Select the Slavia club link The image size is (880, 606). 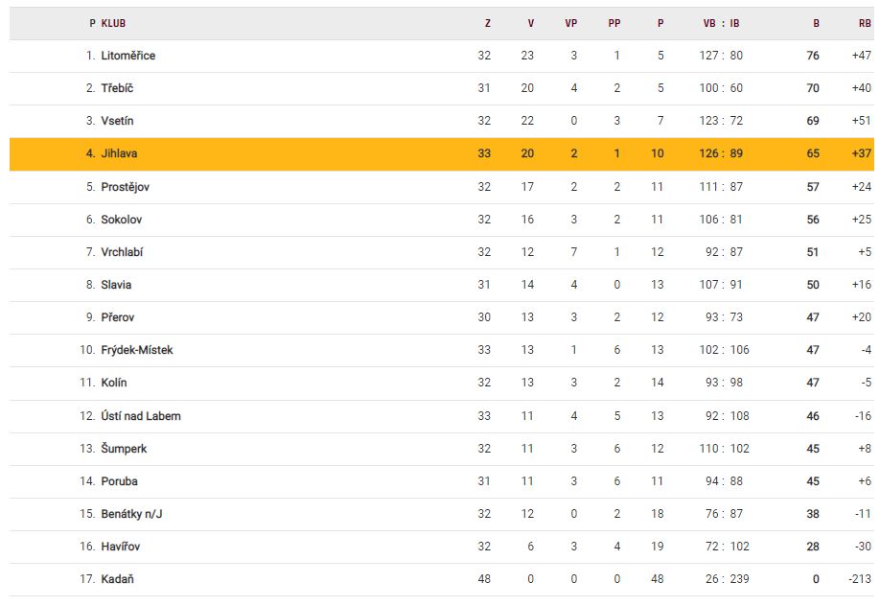tap(116, 285)
